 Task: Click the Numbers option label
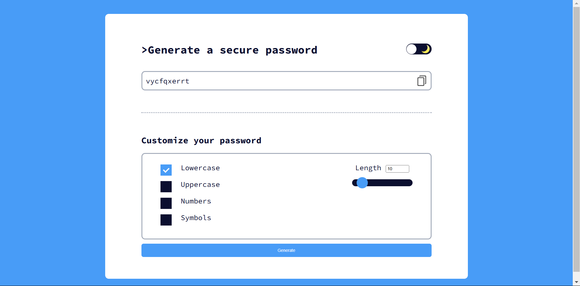tap(196, 201)
